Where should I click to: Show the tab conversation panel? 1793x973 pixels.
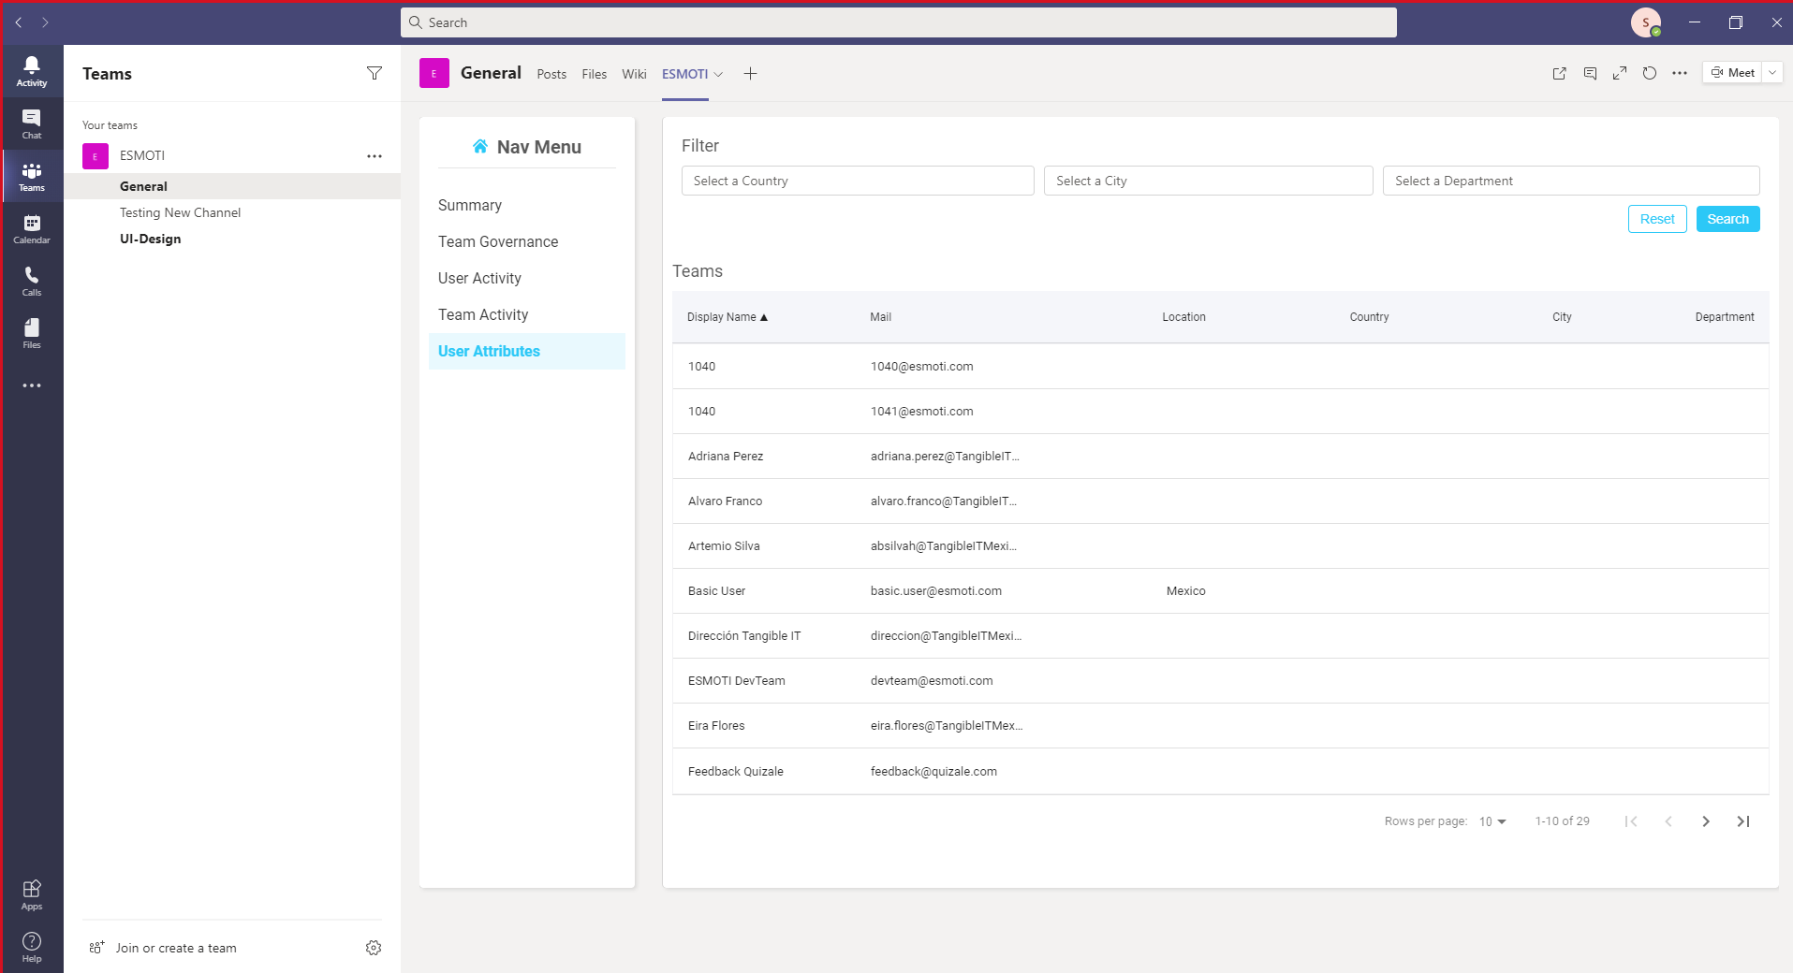[x=1590, y=73]
